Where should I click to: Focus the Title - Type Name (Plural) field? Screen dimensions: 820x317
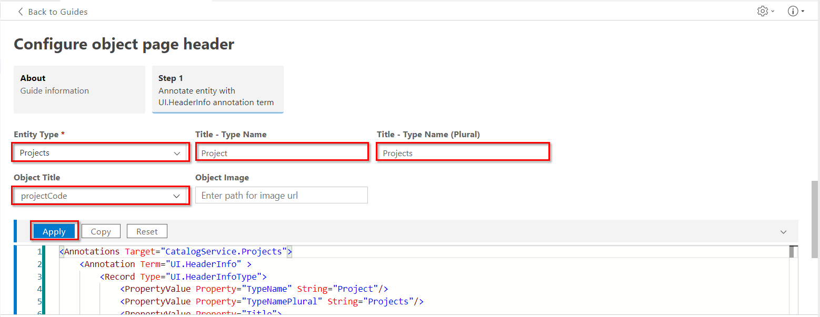coord(463,153)
